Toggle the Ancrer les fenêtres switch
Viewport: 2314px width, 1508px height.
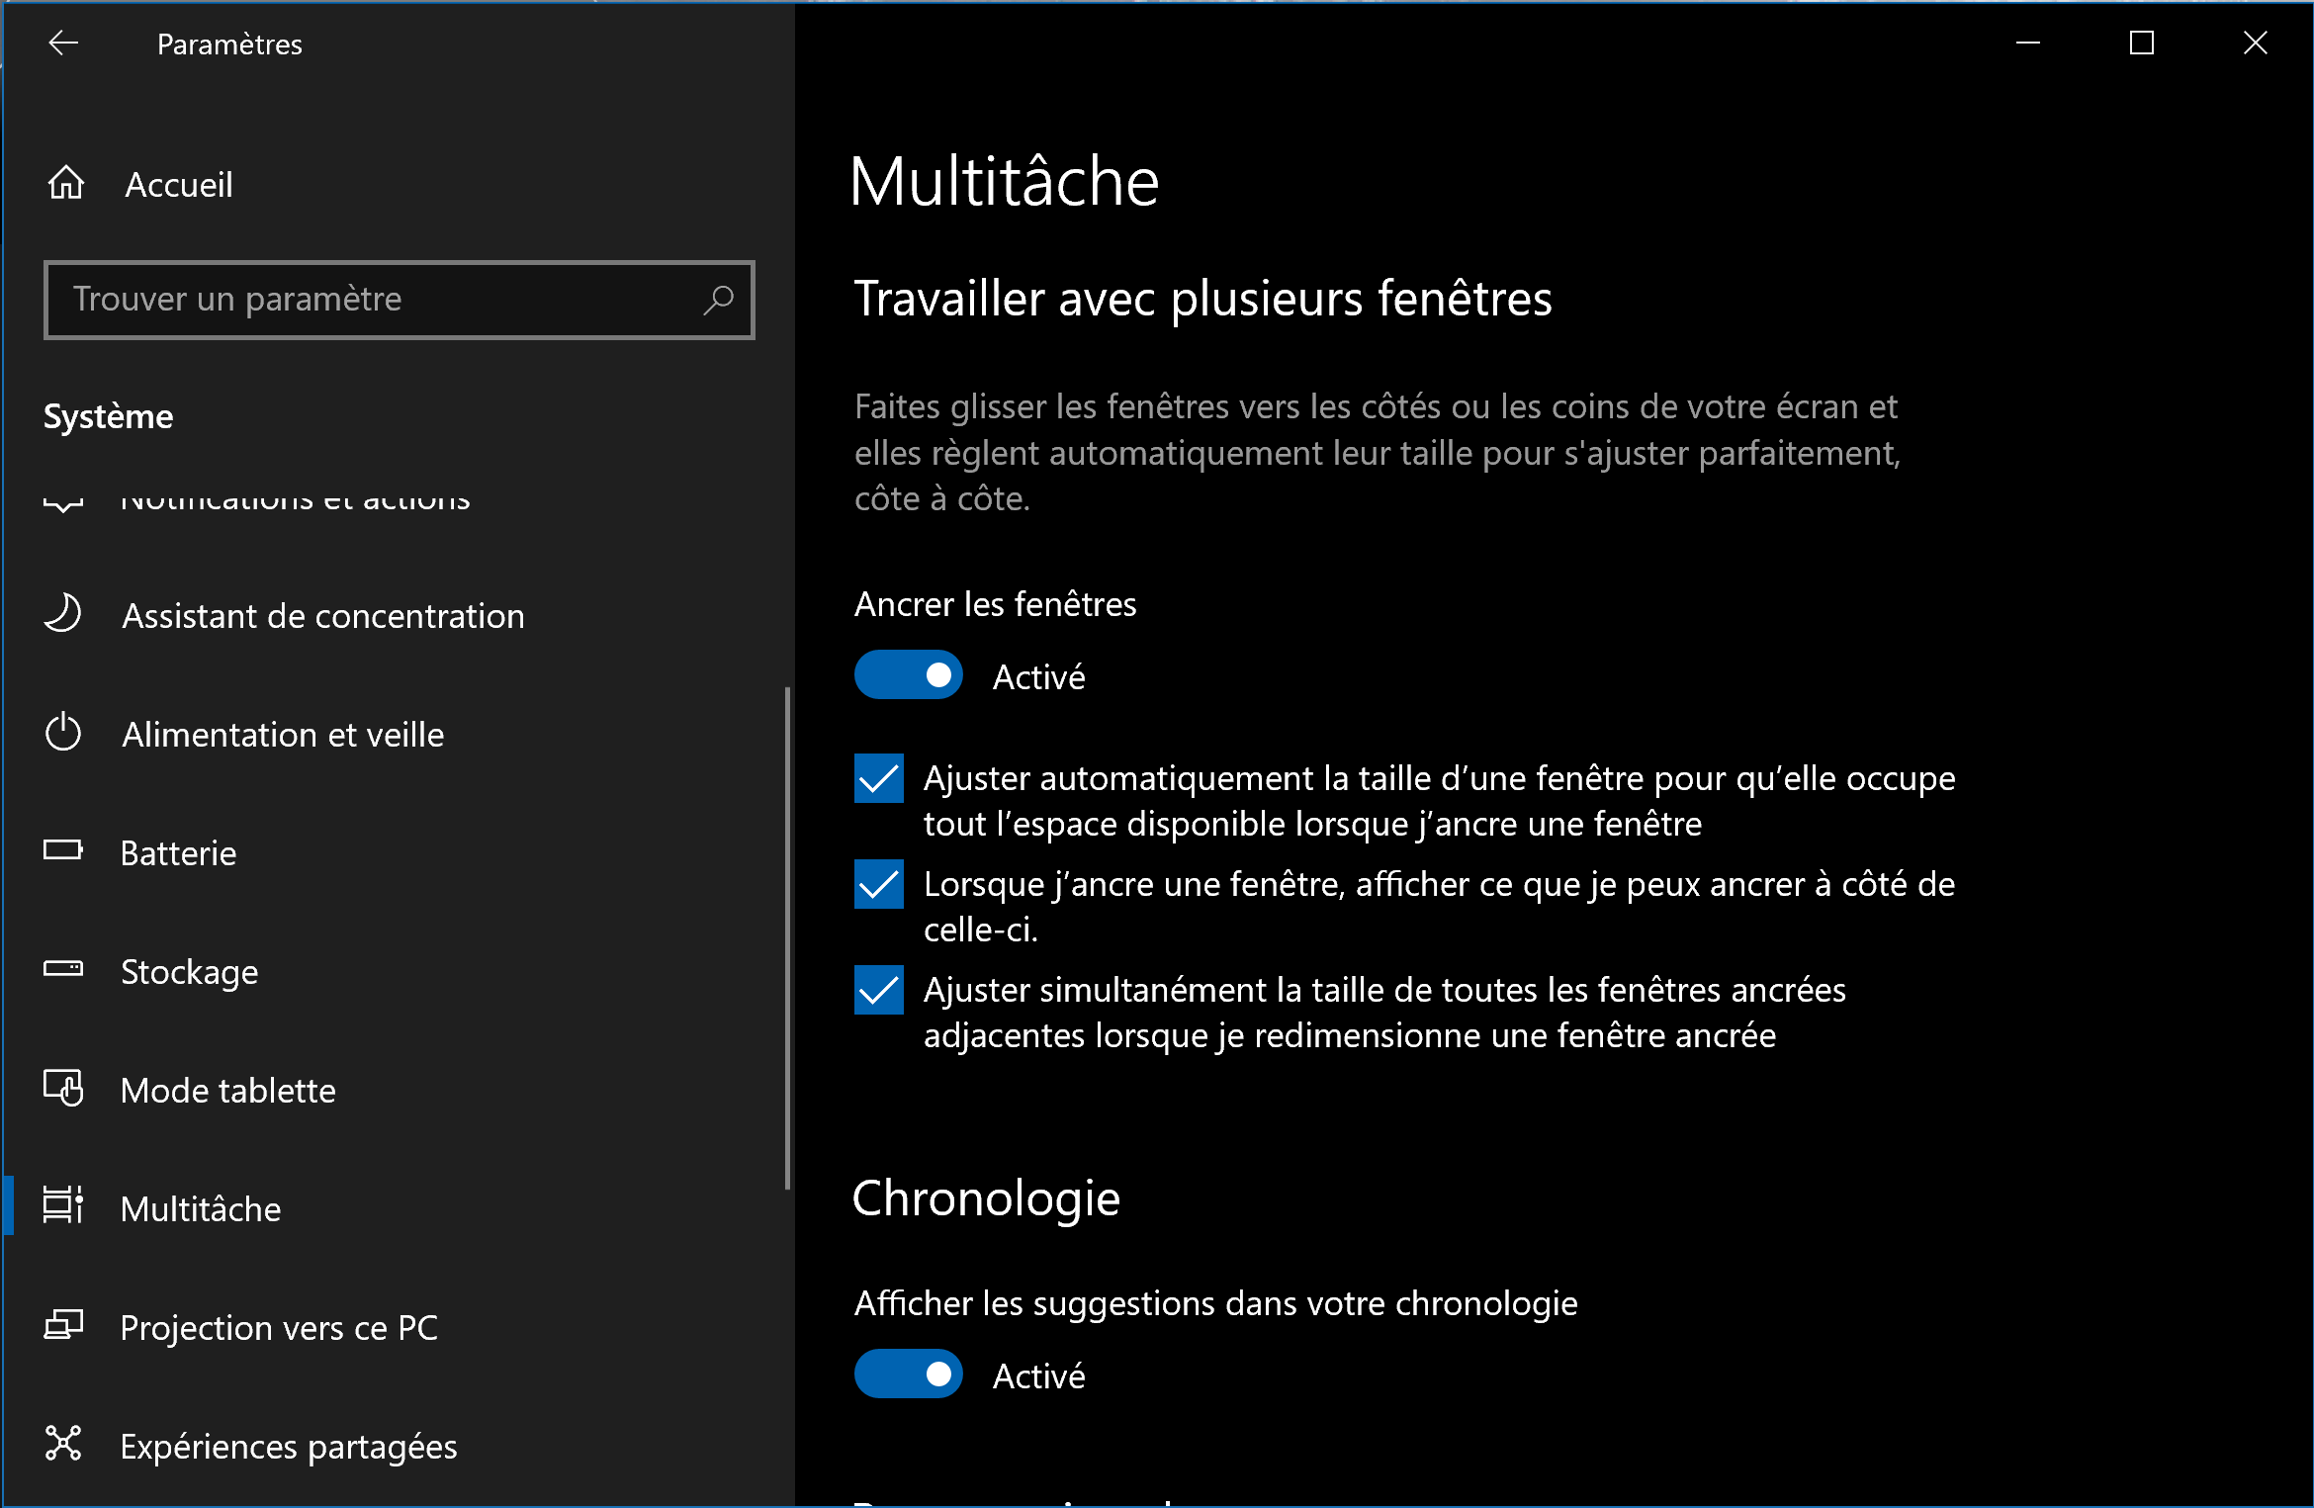(908, 675)
